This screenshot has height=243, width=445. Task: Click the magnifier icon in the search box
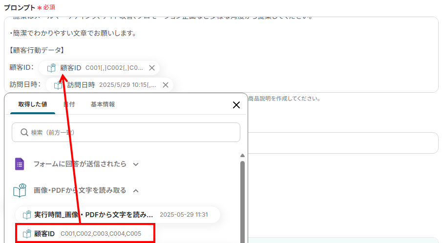24,132
